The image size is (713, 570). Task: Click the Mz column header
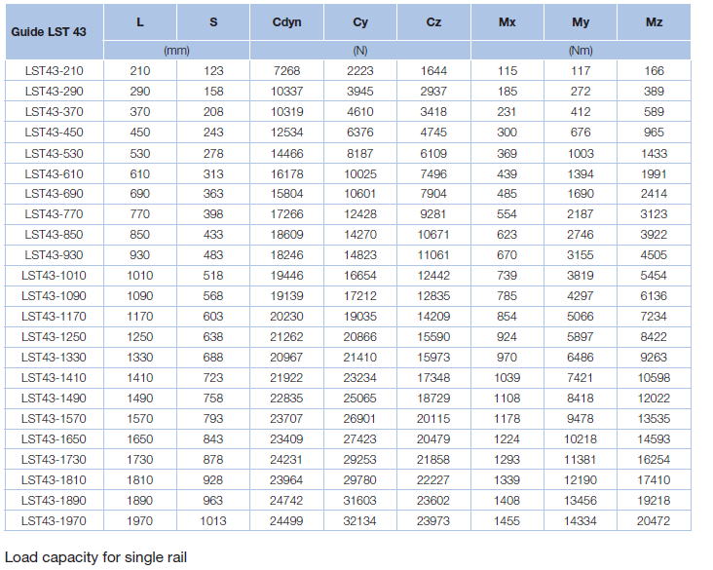coord(654,21)
